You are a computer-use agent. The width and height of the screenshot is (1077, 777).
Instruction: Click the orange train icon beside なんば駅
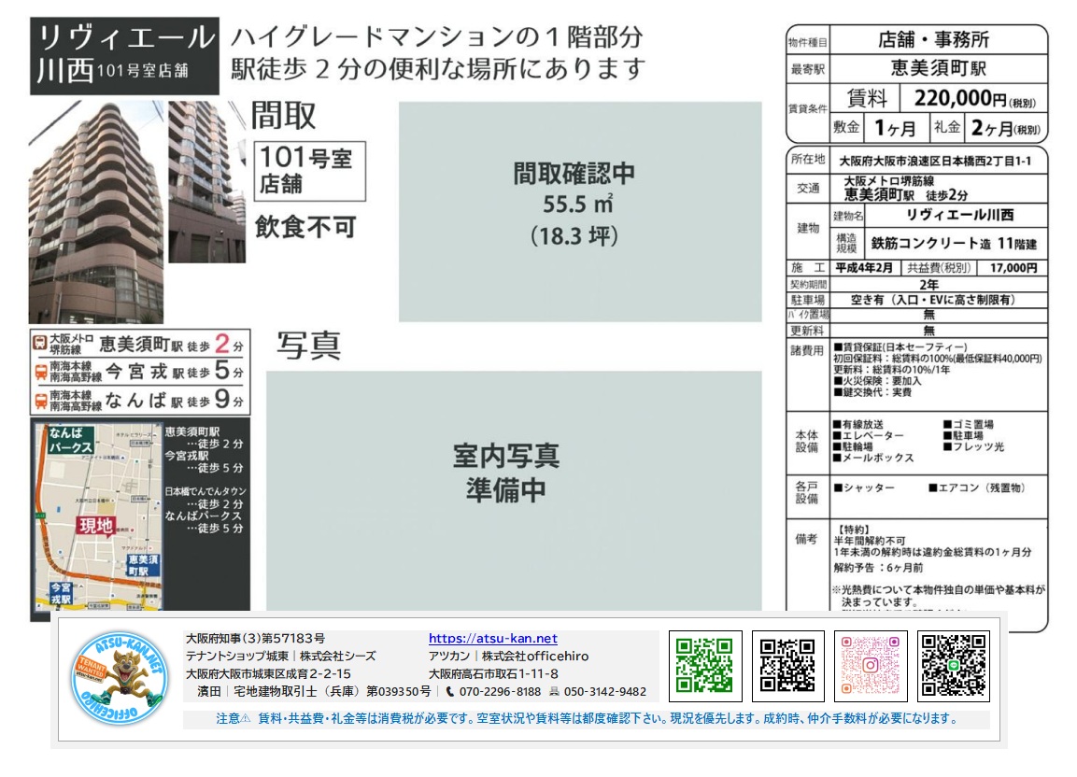click(x=39, y=400)
